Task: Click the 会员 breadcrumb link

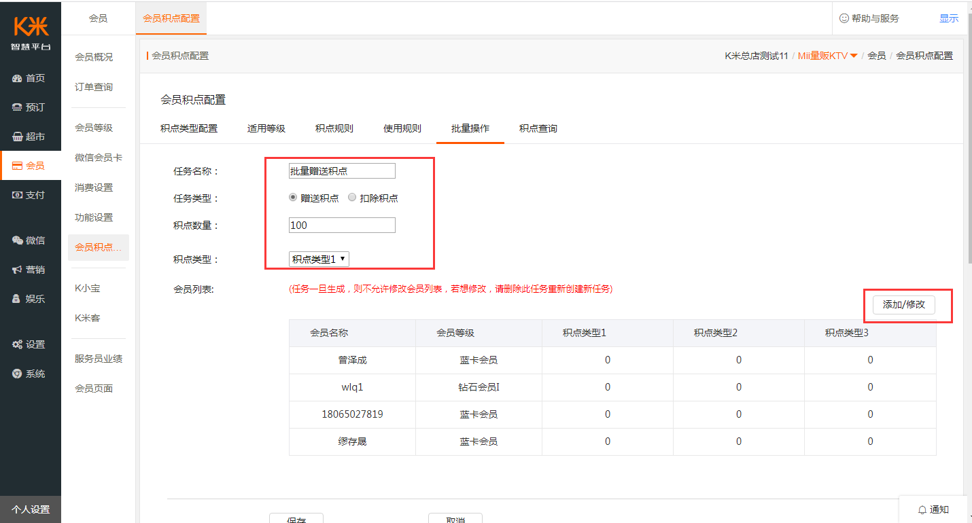Action: (876, 56)
